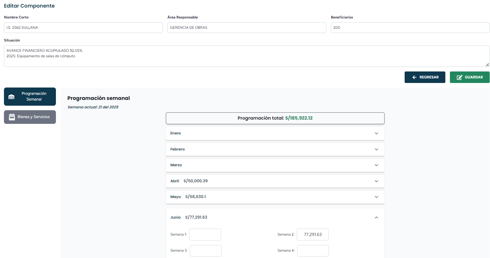Collapse the Junio section chevron

(376, 218)
